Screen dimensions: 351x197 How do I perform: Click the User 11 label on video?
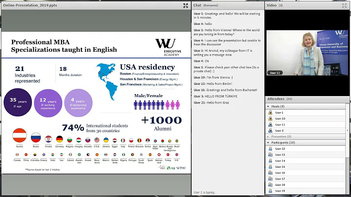coord(274,73)
